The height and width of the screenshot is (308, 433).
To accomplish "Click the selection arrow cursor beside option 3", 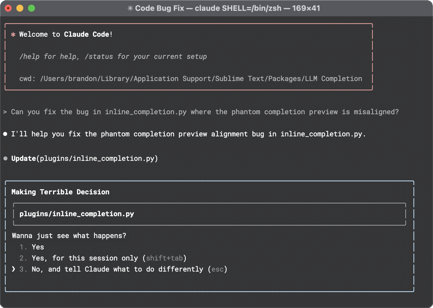I will pos(13,269).
